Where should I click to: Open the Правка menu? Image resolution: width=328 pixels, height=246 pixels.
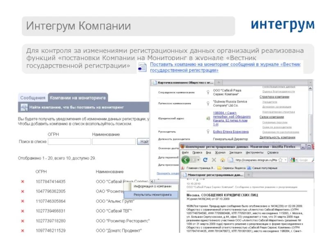point(197,153)
